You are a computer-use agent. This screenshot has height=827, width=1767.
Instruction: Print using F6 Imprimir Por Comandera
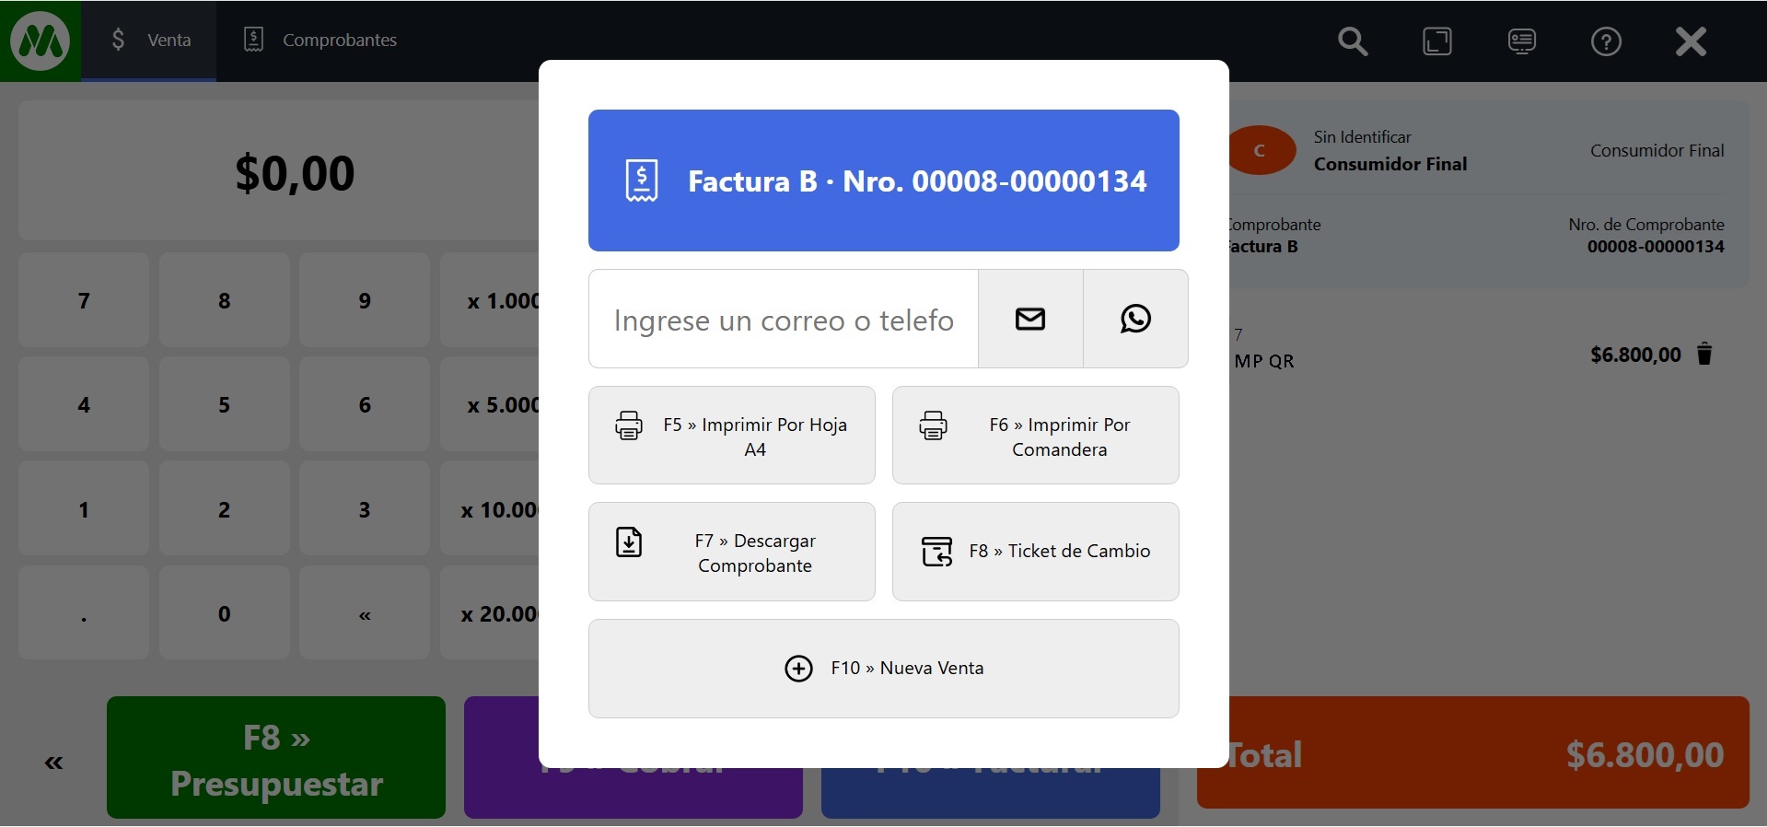pyautogui.click(x=1035, y=436)
